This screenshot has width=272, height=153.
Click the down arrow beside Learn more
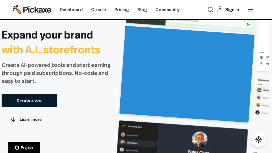point(13,120)
